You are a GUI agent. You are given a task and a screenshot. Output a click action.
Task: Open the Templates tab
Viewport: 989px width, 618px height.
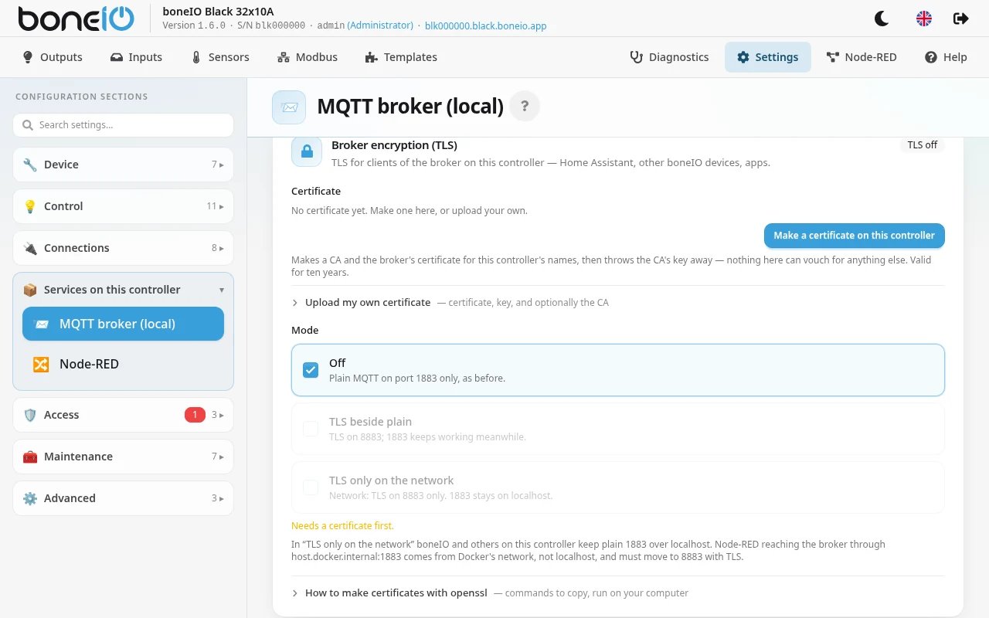tap(401, 57)
